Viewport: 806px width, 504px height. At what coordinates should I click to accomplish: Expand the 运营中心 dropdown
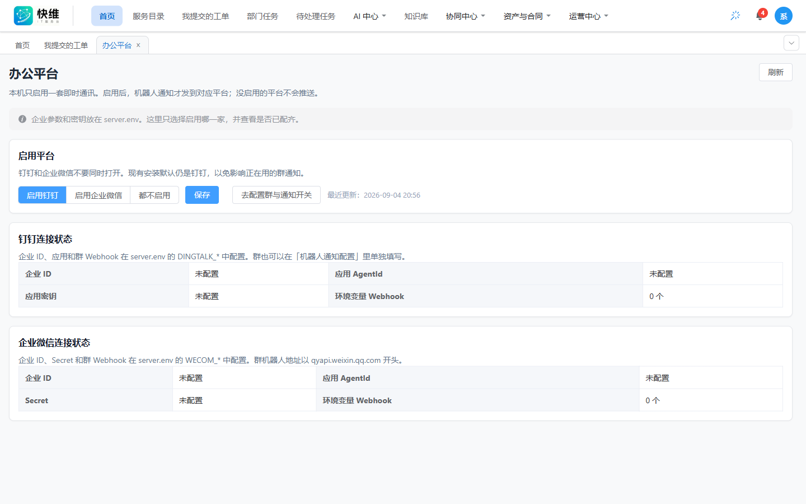click(589, 16)
